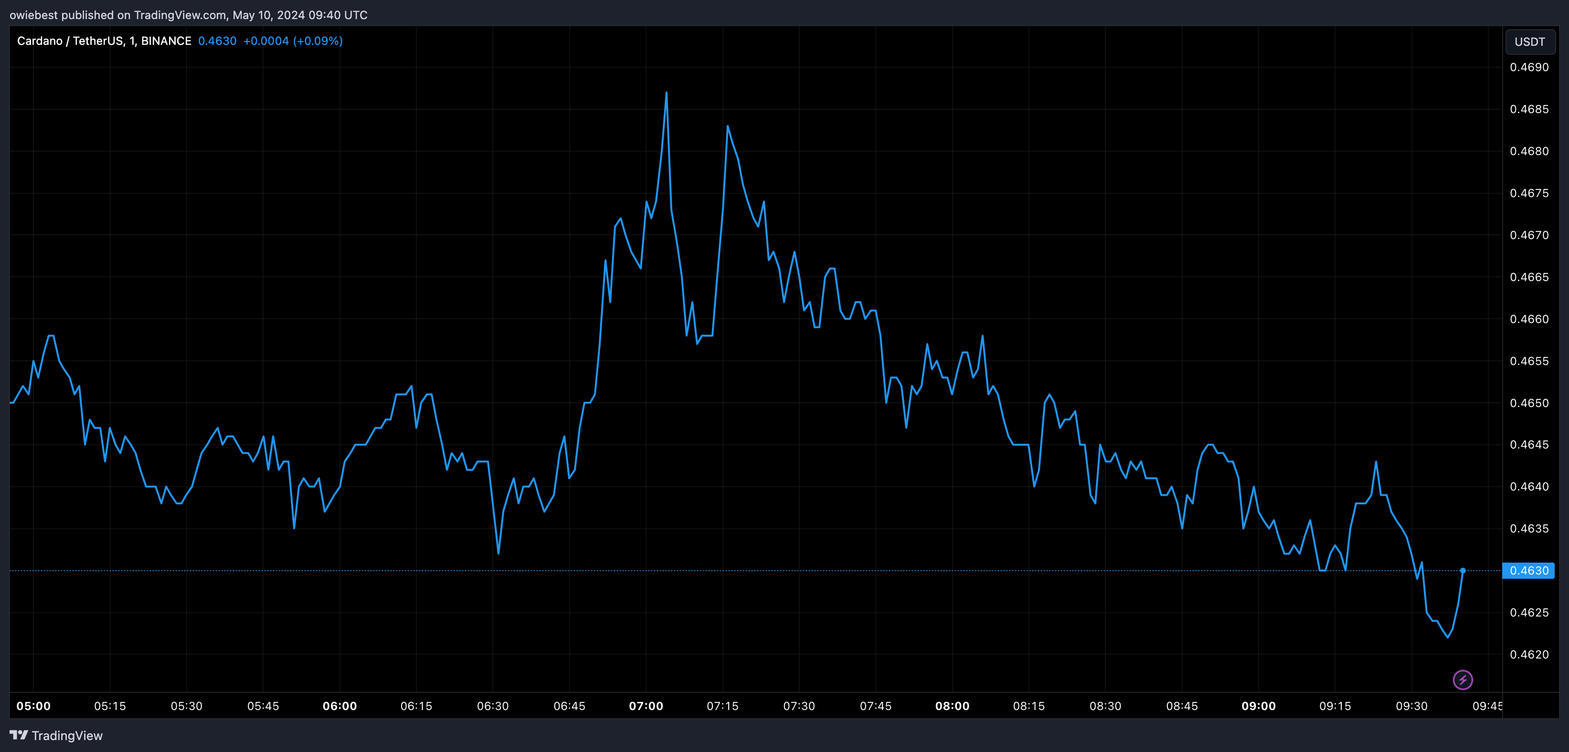Click the 0.4635 price axis label

pos(1529,529)
